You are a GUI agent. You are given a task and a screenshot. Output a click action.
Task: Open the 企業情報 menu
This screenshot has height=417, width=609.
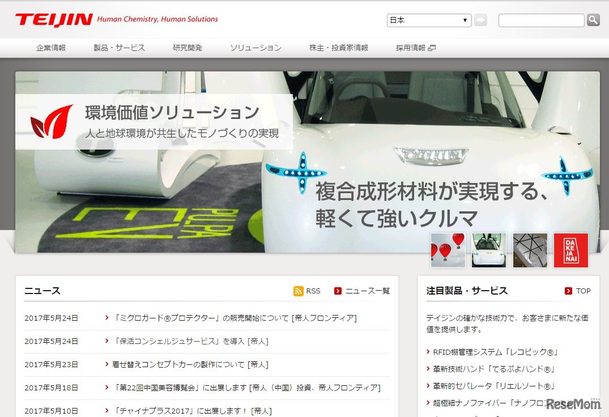(x=51, y=48)
